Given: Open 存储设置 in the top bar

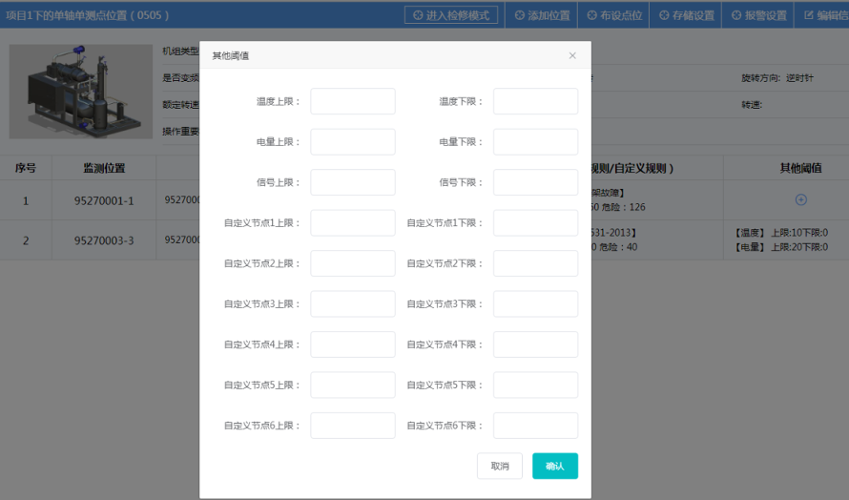Looking at the screenshot, I should tap(687, 15).
